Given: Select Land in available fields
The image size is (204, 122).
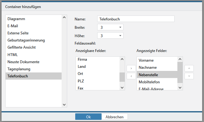Looking at the screenshot, I should (98, 67).
